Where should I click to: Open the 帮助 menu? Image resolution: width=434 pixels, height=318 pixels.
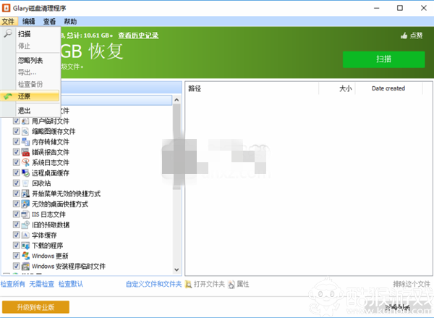(x=70, y=21)
